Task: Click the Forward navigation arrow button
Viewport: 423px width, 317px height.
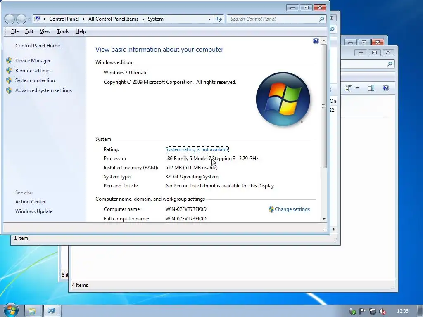Action: click(x=21, y=19)
